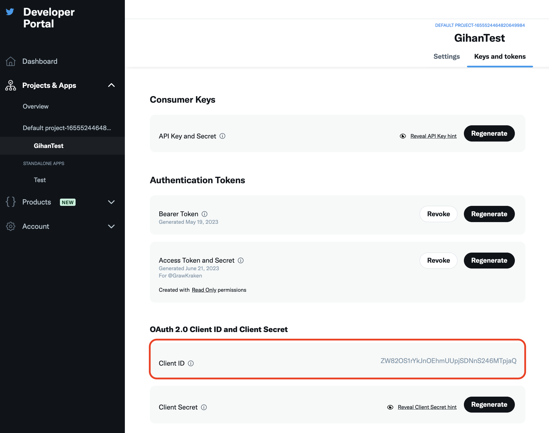The height and width of the screenshot is (433, 549).
Task: Click the 'Generated June 21, 2023' text
Action: coord(189,268)
